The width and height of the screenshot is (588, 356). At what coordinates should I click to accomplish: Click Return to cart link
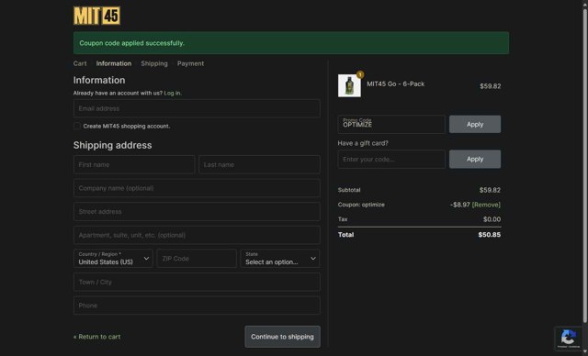click(x=96, y=337)
